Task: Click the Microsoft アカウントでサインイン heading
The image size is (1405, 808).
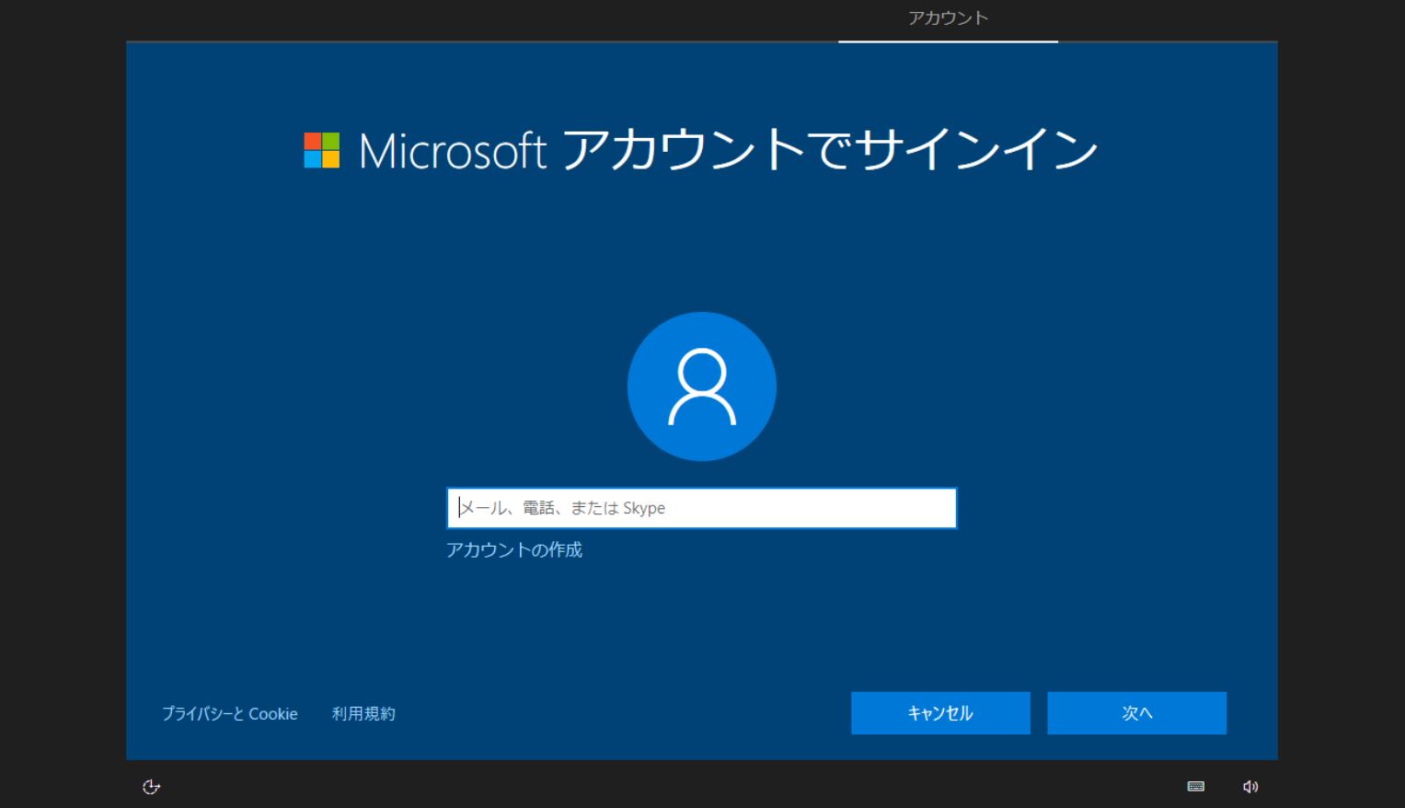Action: coord(729,150)
